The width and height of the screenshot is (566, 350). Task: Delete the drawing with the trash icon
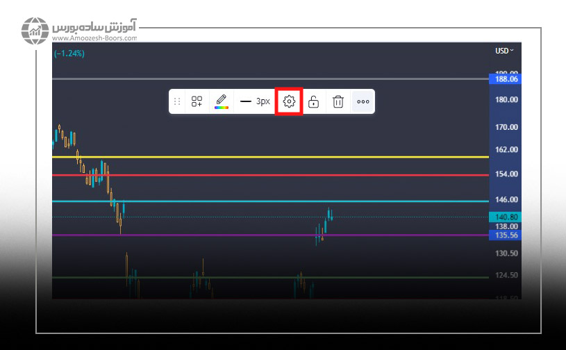[338, 101]
